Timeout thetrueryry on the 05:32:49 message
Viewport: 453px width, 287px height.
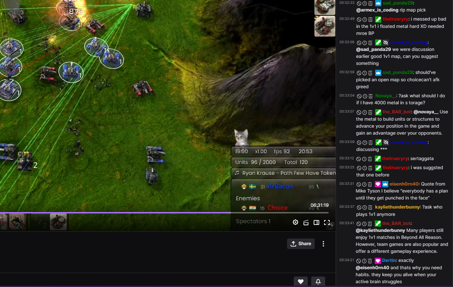tap(365, 19)
